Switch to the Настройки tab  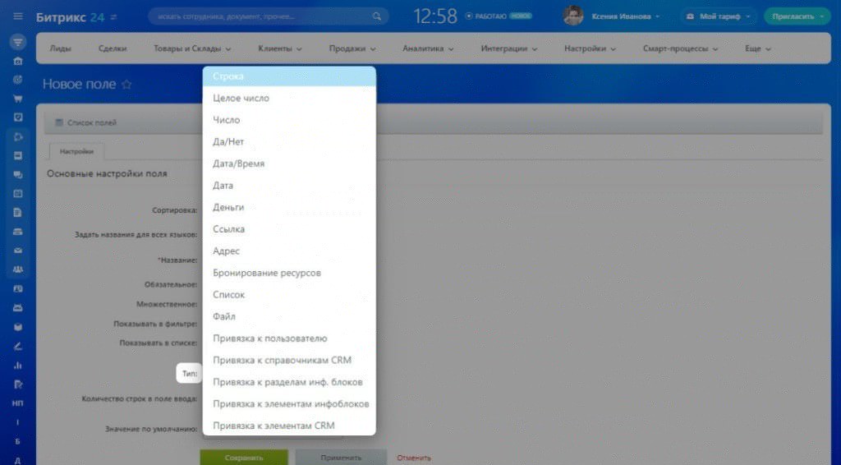click(x=76, y=152)
